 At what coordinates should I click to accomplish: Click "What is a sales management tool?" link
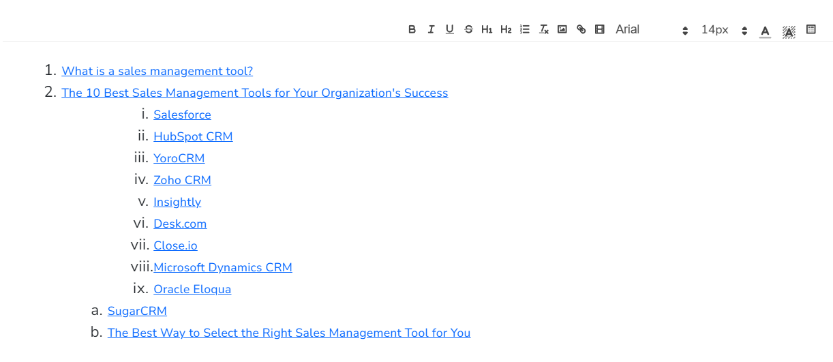click(x=157, y=72)
